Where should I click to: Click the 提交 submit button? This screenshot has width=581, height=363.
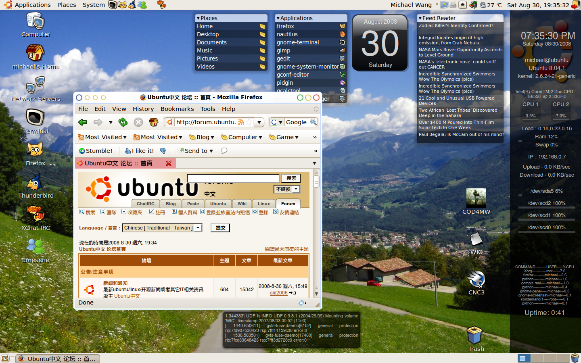click(221, 228)
